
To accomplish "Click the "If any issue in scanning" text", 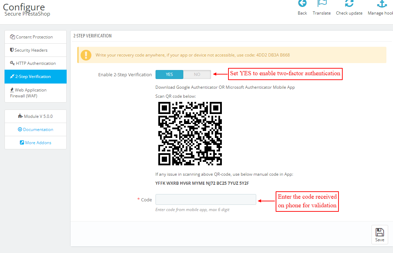I will pos(224,174).
